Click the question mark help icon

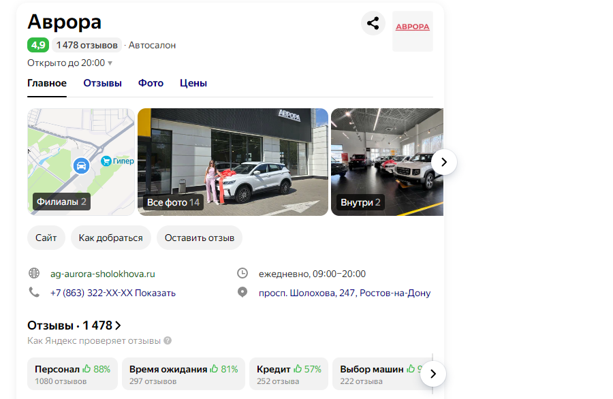pos(168,340)
